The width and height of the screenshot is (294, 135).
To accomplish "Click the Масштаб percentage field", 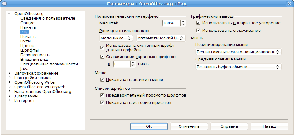I will (x=171, y=23).
